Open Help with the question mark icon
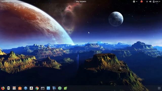The height and width of the screenshot is (91, 162). [x=26, y=88]
